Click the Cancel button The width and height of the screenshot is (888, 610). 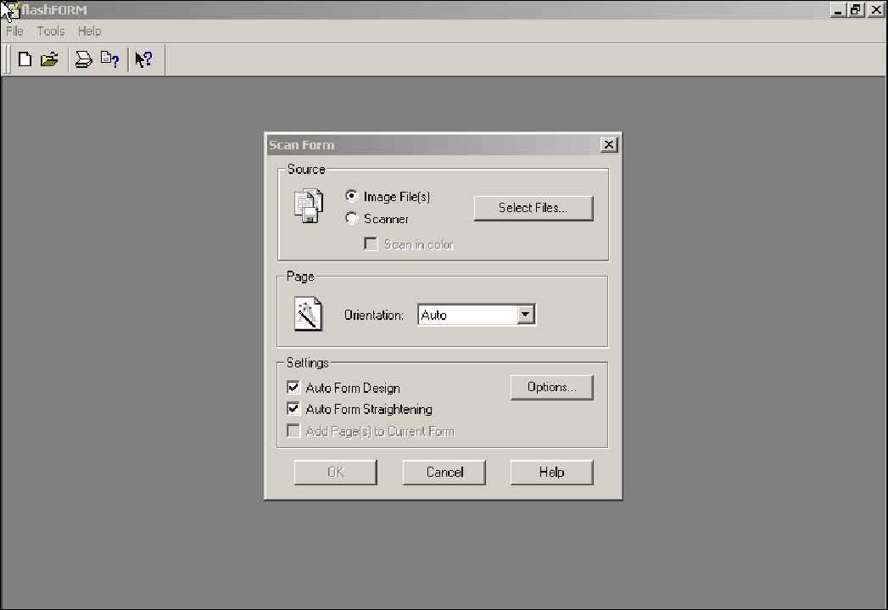[x=444, y=472]
